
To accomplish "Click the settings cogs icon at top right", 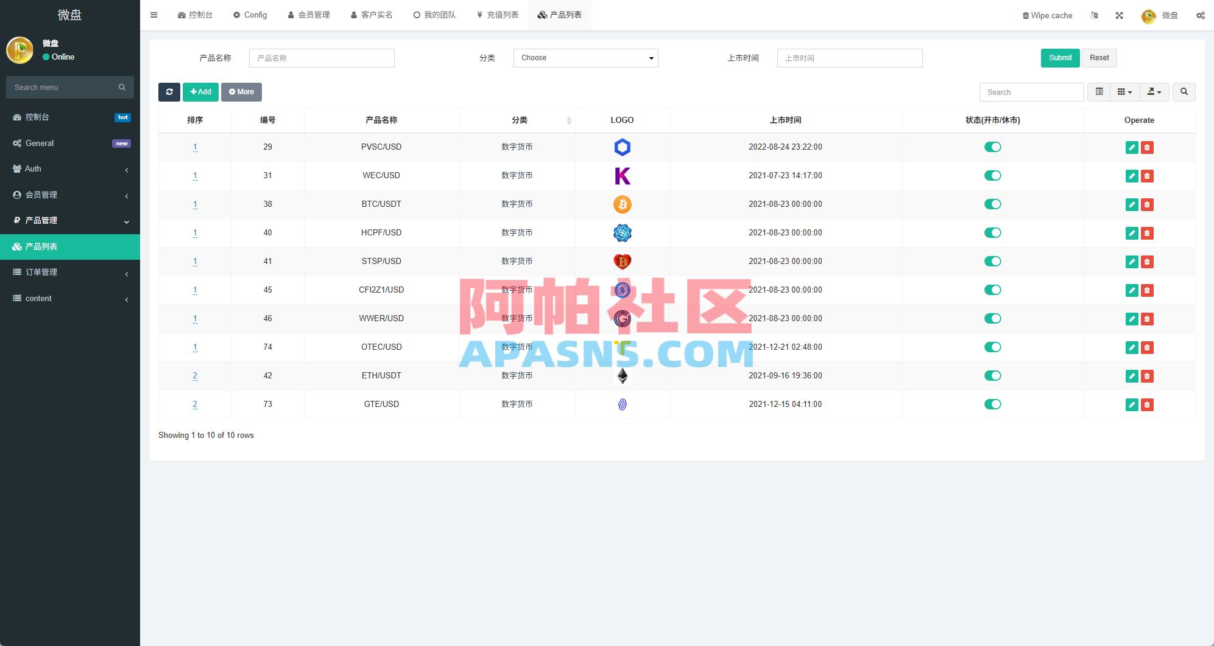I will point(1201,15).
